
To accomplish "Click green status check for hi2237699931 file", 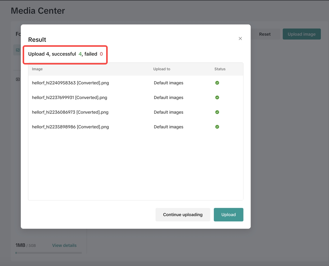I will [x=217, y=97].
